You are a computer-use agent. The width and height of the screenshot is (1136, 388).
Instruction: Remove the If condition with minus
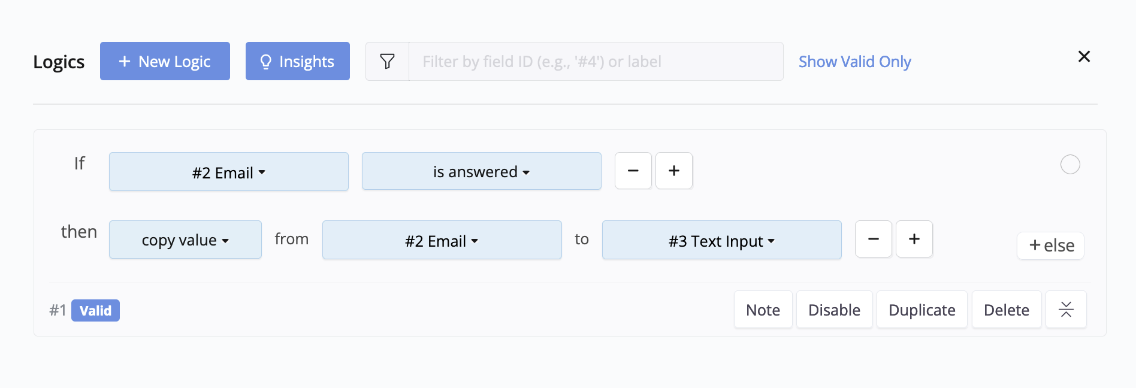[633, 171]
